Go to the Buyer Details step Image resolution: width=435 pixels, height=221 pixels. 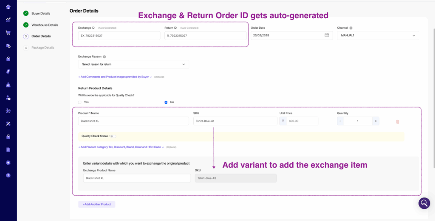(x=40, y=14)
